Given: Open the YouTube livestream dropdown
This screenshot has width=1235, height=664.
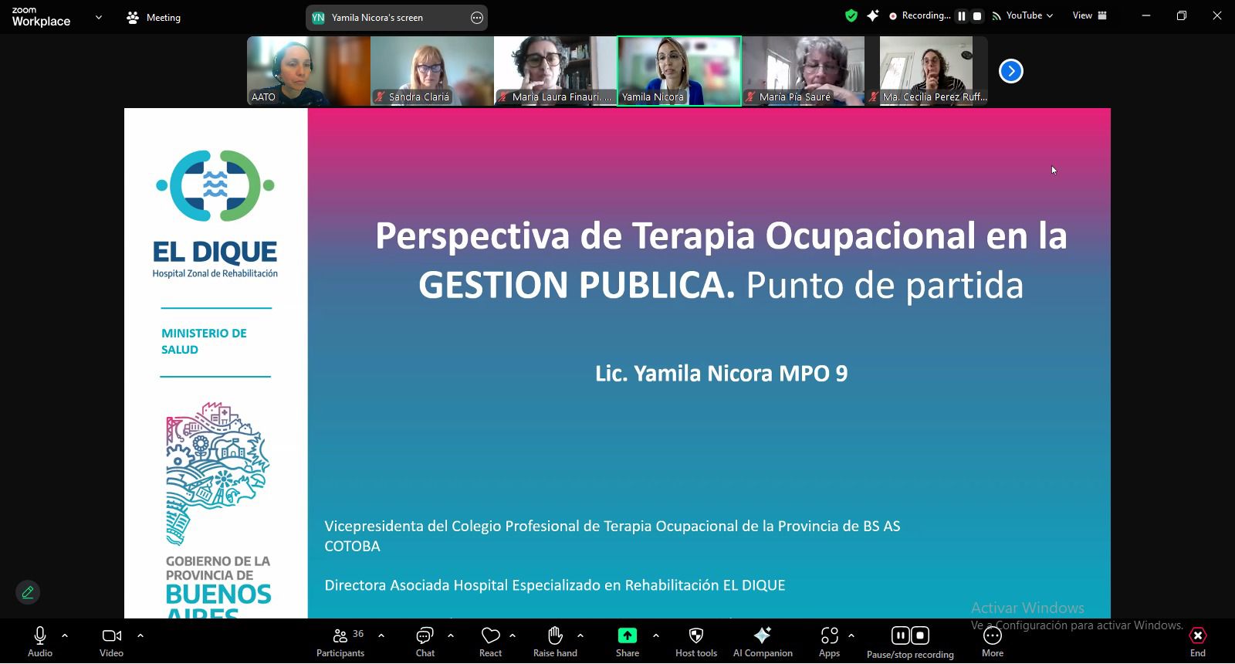Looking at the screenshot, I should [1023, 15].
